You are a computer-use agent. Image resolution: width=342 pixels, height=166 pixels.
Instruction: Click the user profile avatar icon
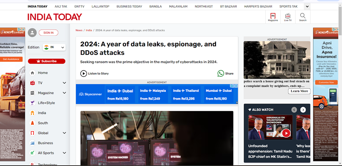pos(32,33)
